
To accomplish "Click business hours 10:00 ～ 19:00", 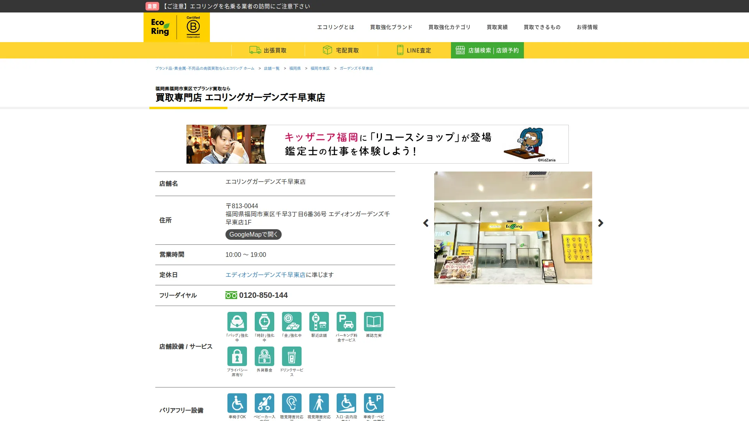I will pos(246,255).
